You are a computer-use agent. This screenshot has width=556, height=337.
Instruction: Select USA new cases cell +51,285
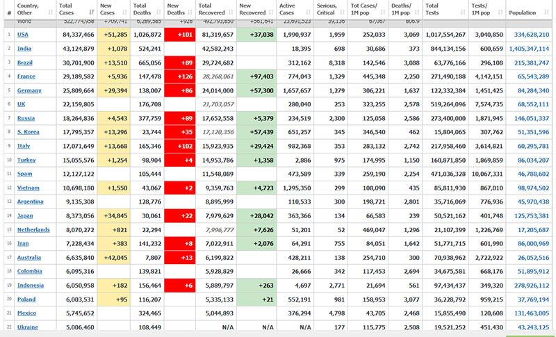pos(114,35)
